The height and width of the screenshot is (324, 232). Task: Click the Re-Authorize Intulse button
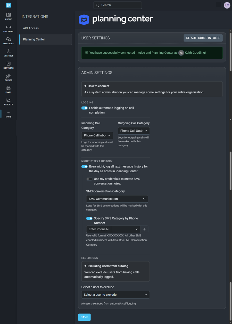pos(203,38)
